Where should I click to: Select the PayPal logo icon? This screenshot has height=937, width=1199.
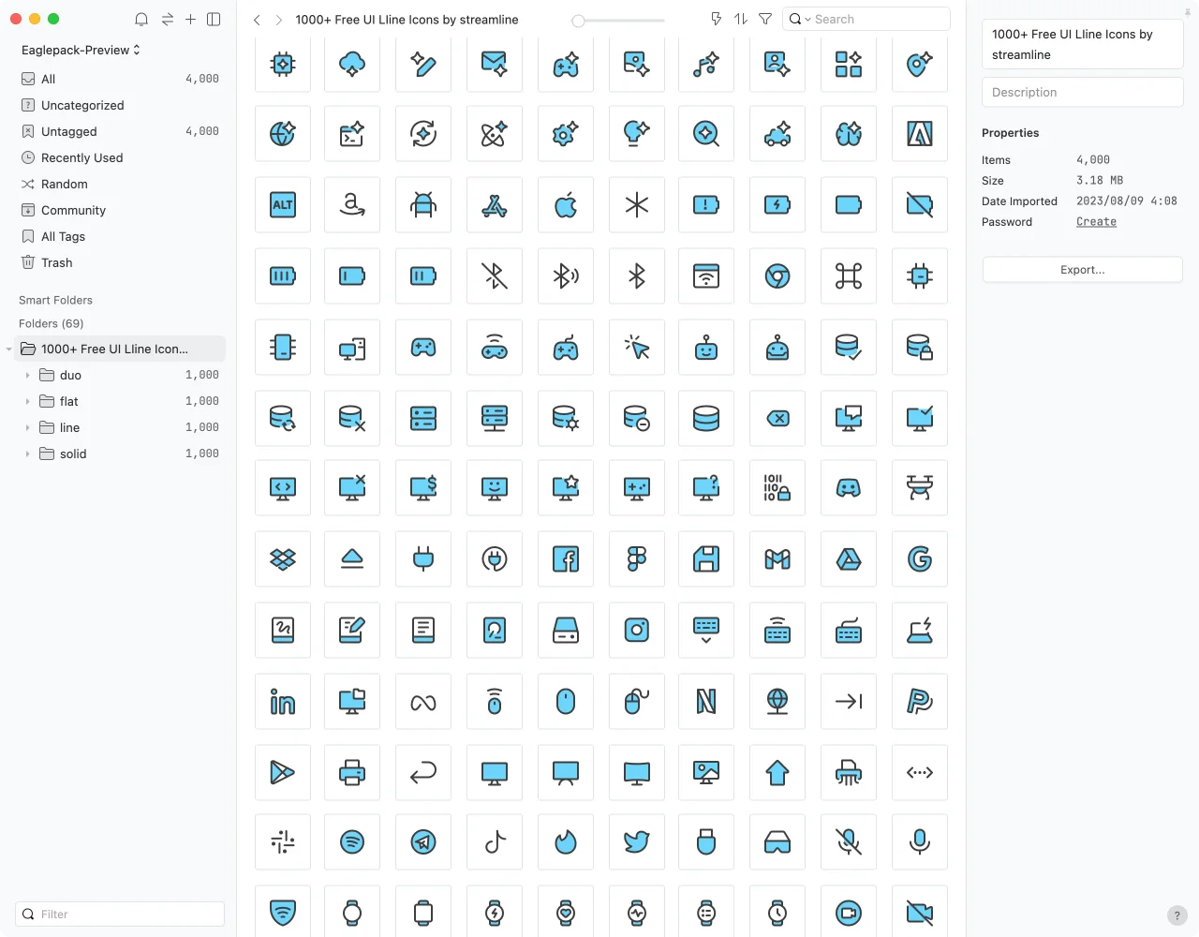pyautogui.click(x=920, y=702)
